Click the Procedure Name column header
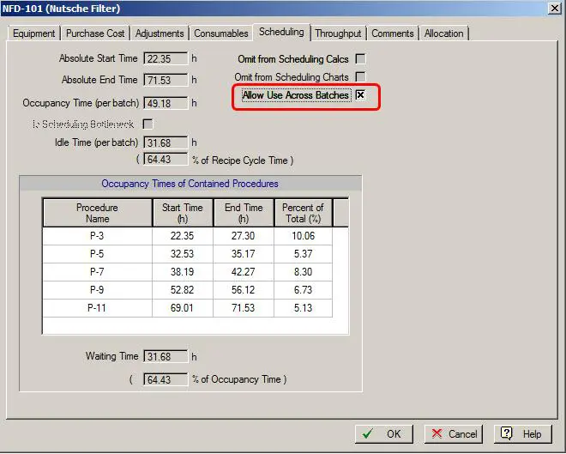Viewport: 566px width, 454px height. 97,213
